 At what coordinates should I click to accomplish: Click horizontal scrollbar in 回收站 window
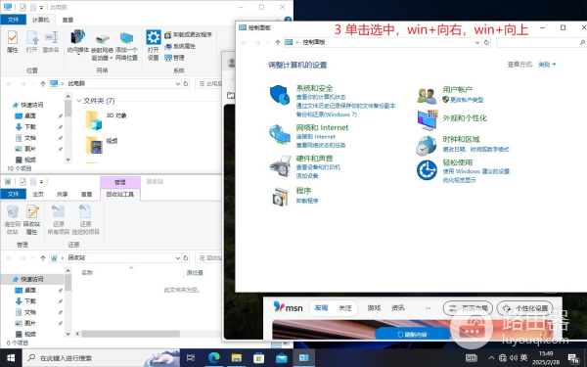coord(131,334)
